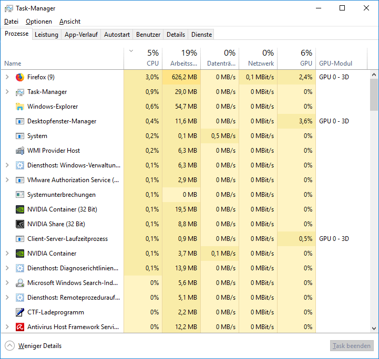
Task: Select the Firefox 626,2 MB memory cell
Action: [181, 77]
